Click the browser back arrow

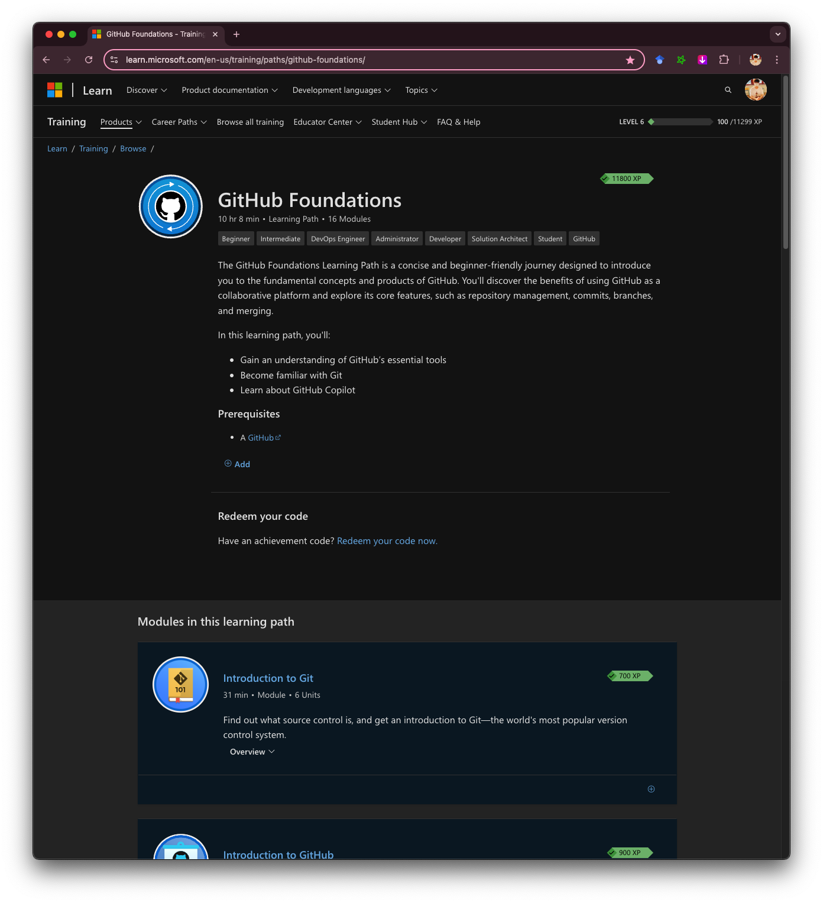tap(46, 60)
